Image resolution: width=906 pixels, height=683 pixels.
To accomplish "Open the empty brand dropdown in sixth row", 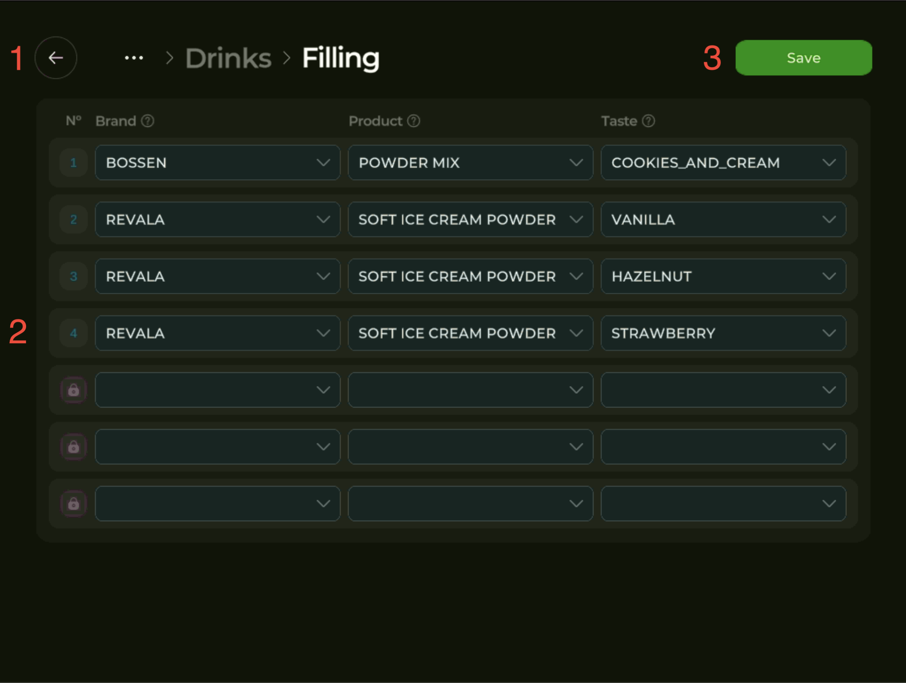I will 217,447.
